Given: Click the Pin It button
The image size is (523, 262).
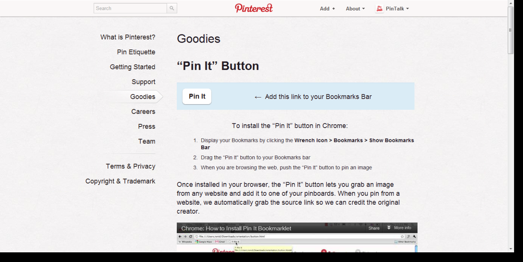Looking at the screenshot, I should (x=197, y=96).
